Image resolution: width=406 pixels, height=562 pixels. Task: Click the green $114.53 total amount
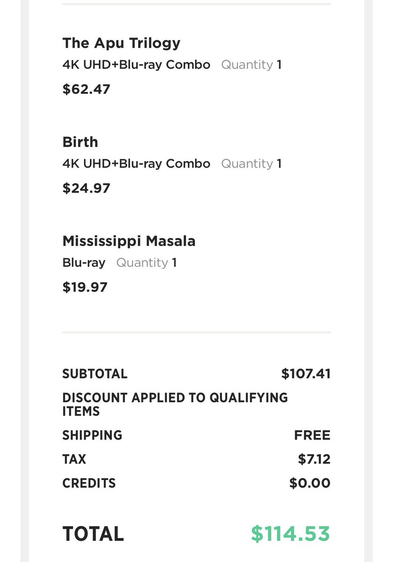290,534
